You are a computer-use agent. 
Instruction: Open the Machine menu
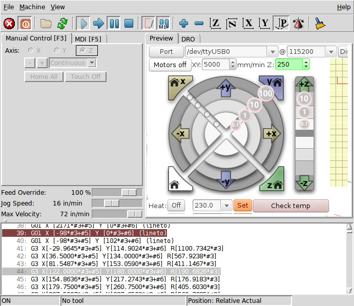(x=32, y=7)
